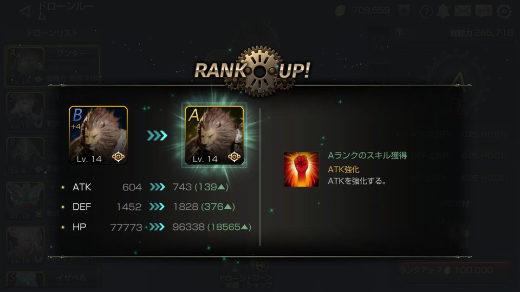Tap the ATK強化 red fist skill icon
The width and height of the screenshot is (520, 292).
coord(301,169)
